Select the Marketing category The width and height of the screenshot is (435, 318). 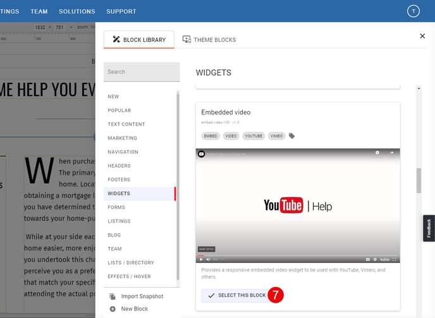click(x=123, y=138)
